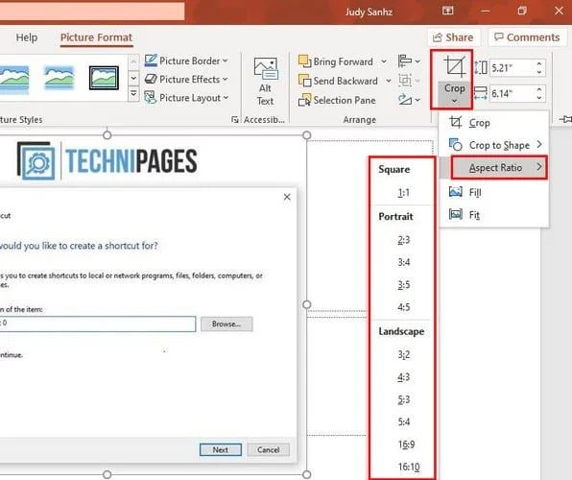572x480 pixels.
Task: Pick the 2:3 portrait ratio
Action: point(403,239)
